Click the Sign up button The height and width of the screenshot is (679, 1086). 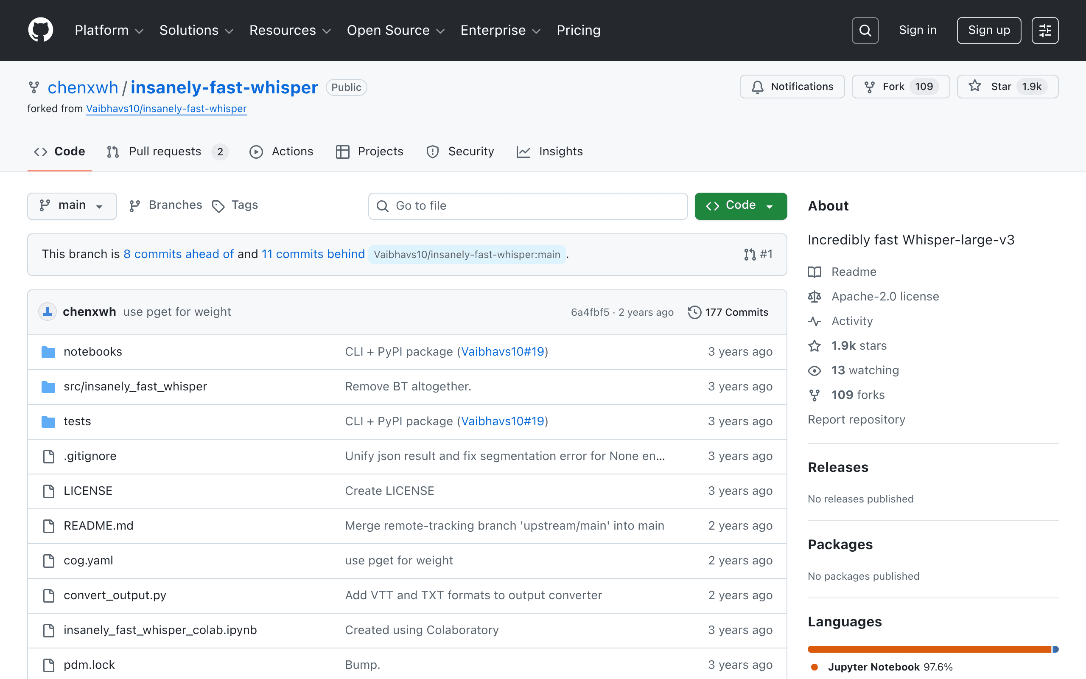pos(988,31)
